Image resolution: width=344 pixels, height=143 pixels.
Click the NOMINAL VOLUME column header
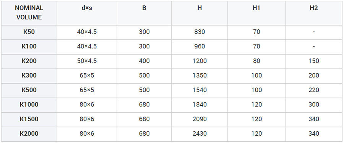click(x=29, y=13)
